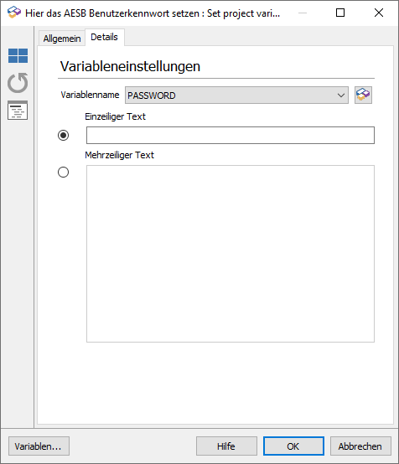Click the outline list sidebar icon

[18, 110]
